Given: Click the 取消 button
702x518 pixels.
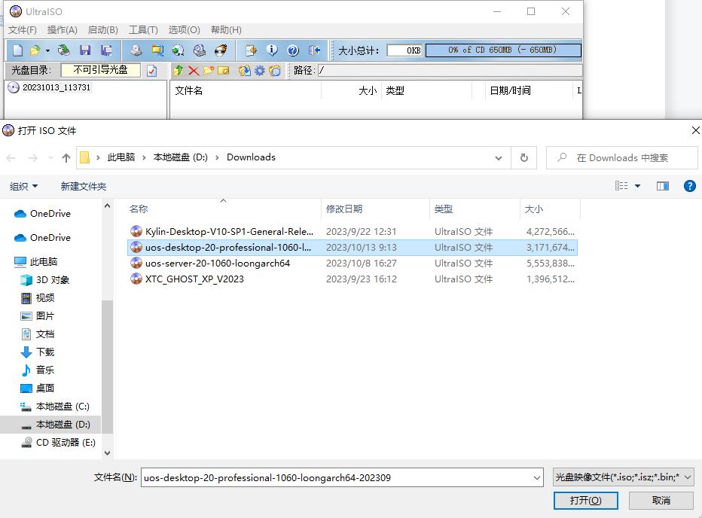Looking at the screenshot, I should click(661, 501).
